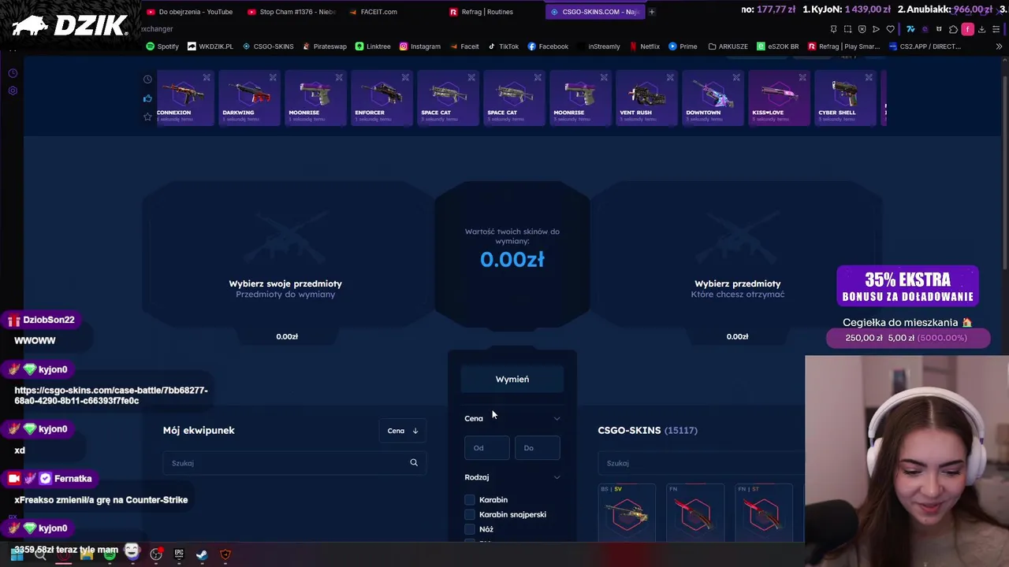The image size is (1009, 567).
Task: Open browser sidebar settings gear icon
Action: (13, 91)
